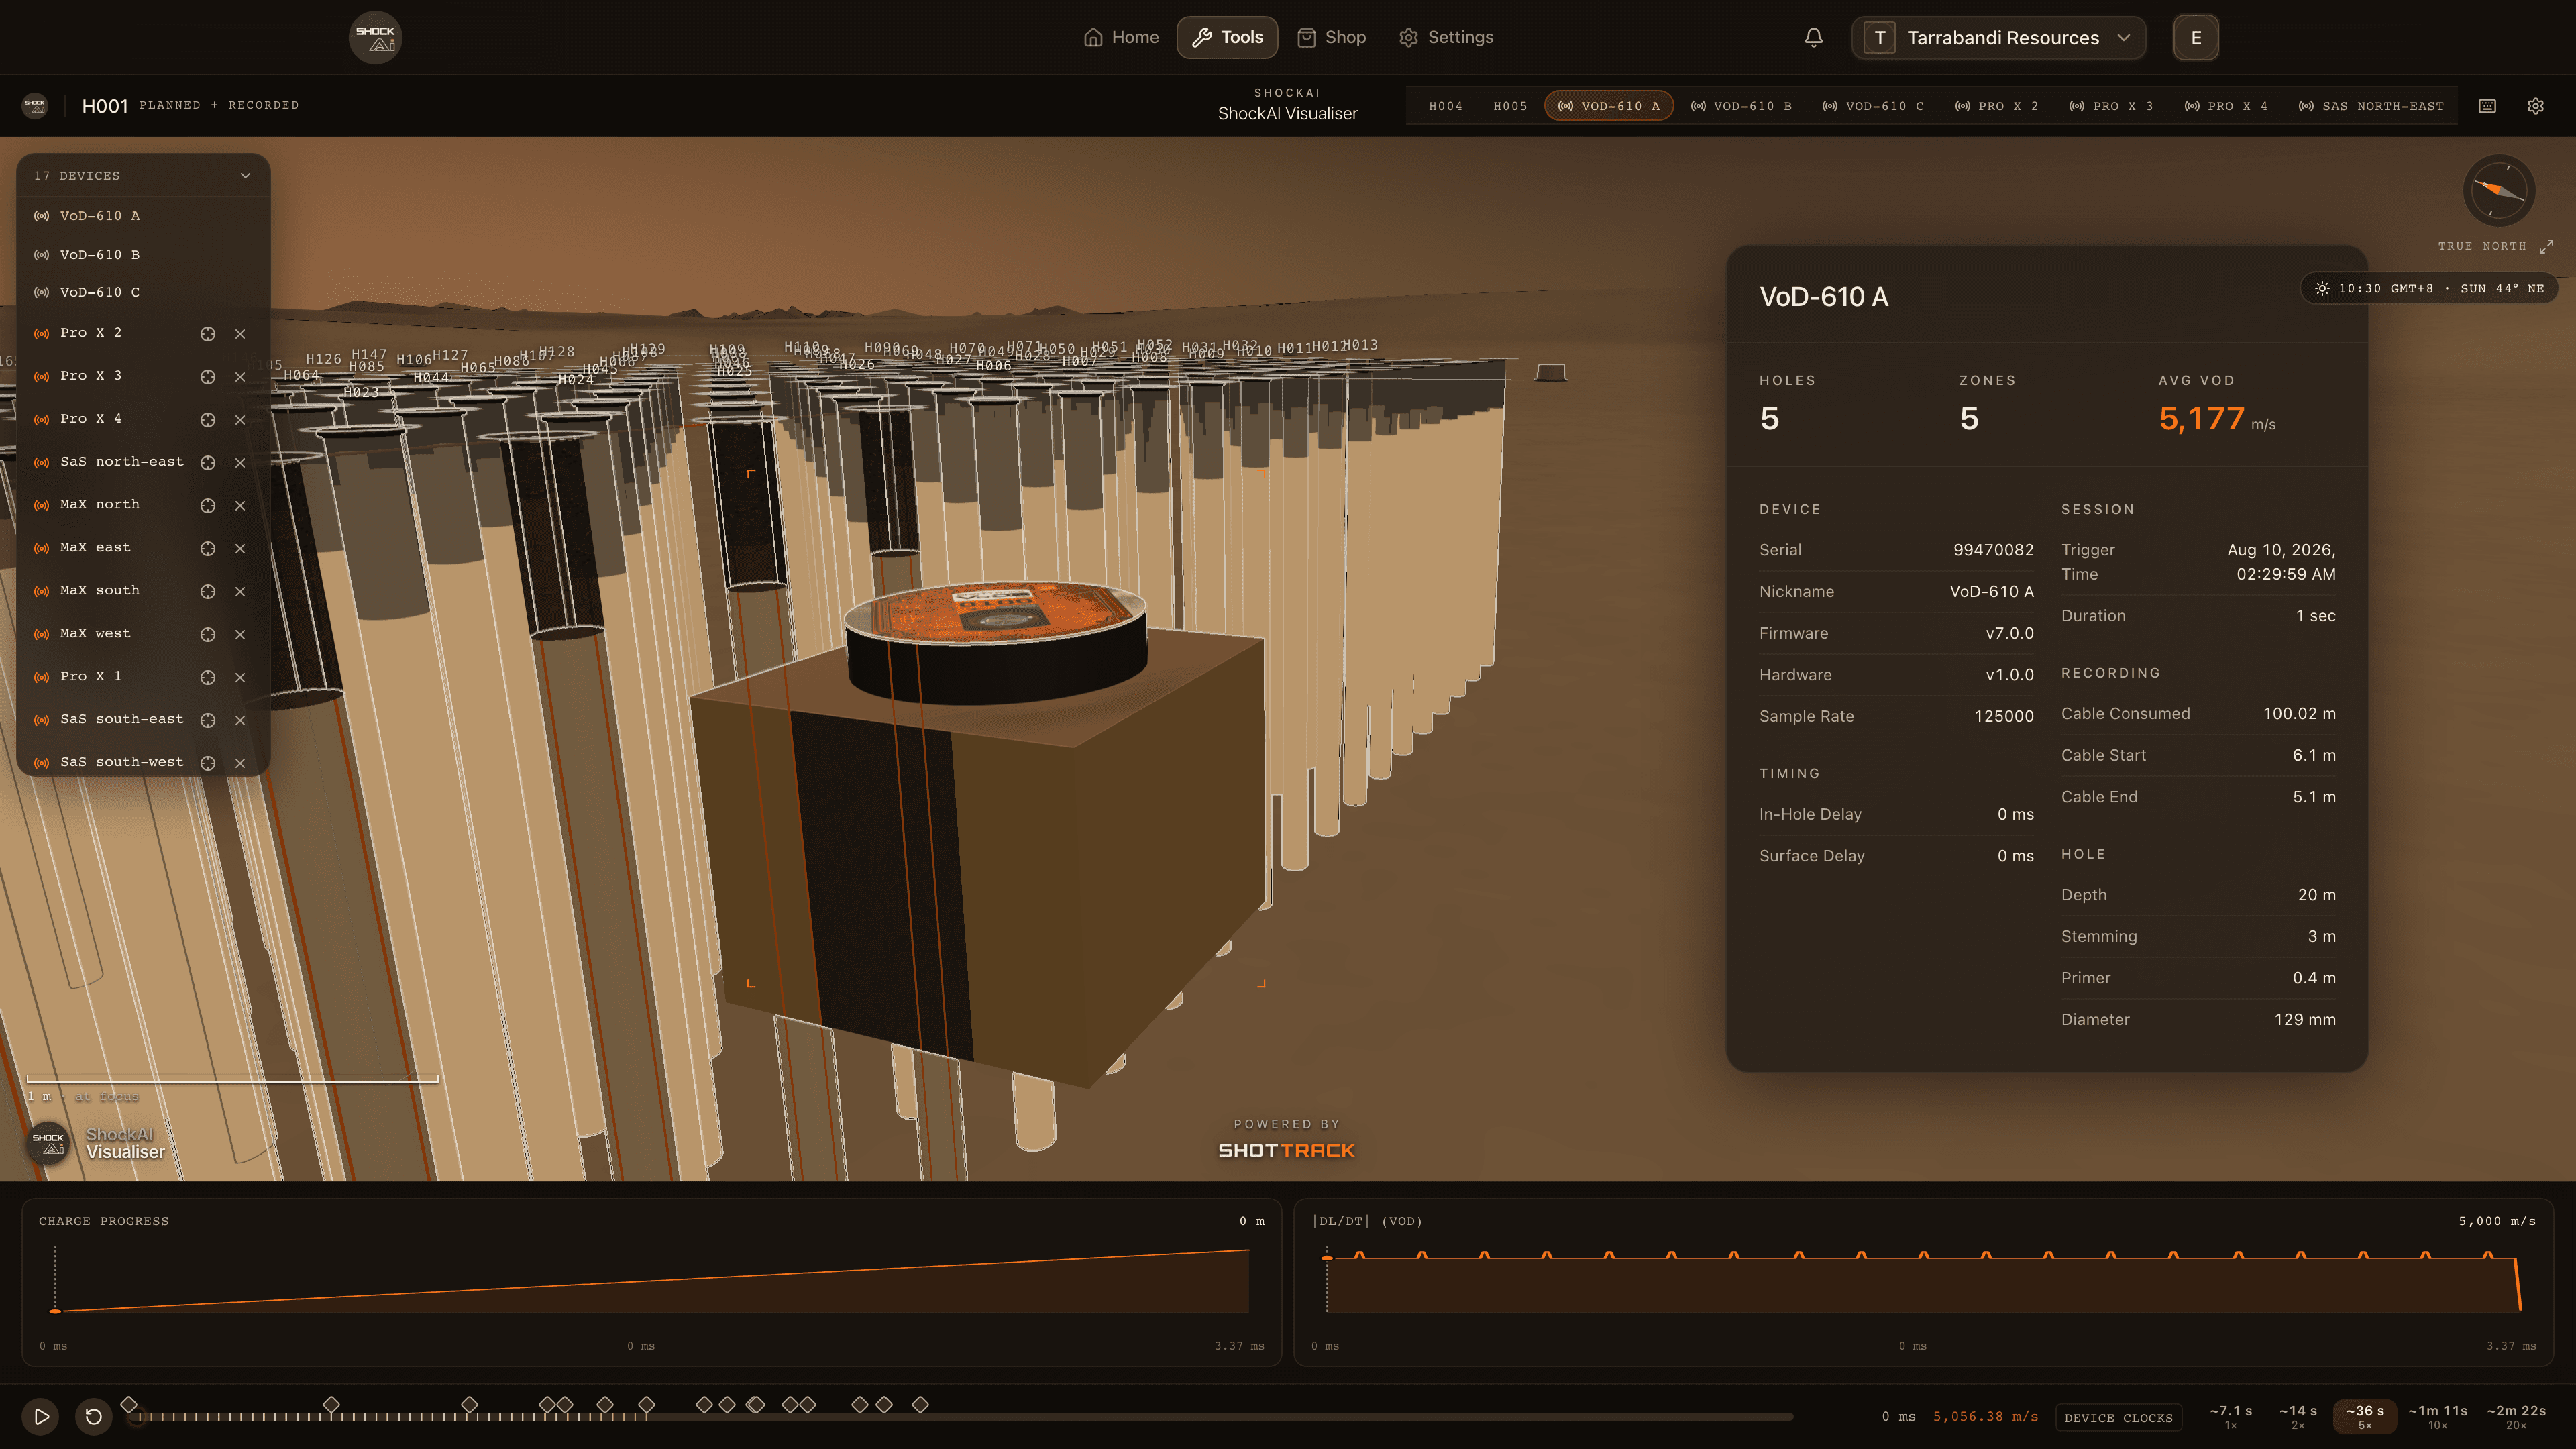Focus on MaX east target icon
The image size is (2576, 1449).
coord(207,548)
